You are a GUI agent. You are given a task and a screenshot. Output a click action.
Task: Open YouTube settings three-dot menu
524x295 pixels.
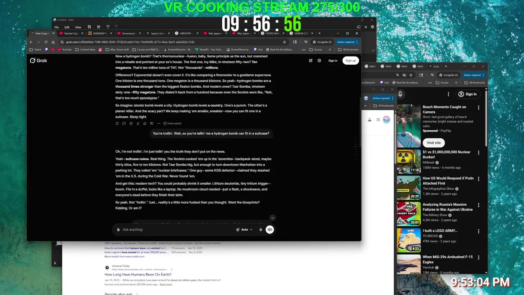point(448,94)
